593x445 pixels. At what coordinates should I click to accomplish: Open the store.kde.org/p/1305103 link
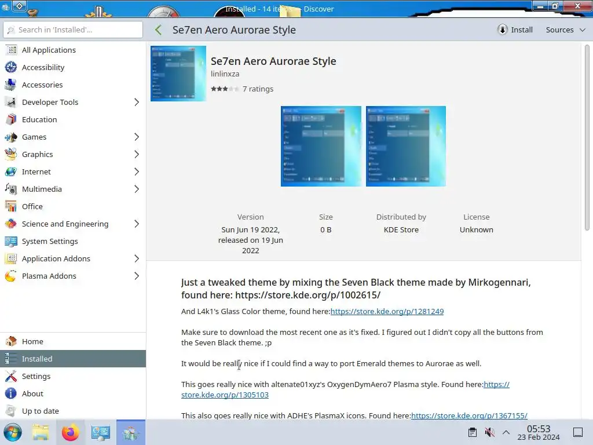click(x=225, y=395)
